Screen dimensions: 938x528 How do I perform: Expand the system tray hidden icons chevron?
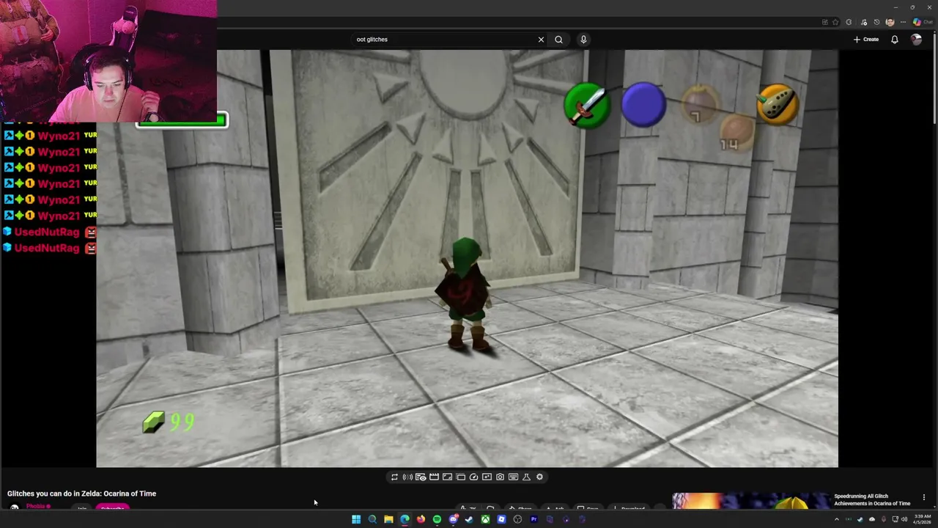(837, 519)
